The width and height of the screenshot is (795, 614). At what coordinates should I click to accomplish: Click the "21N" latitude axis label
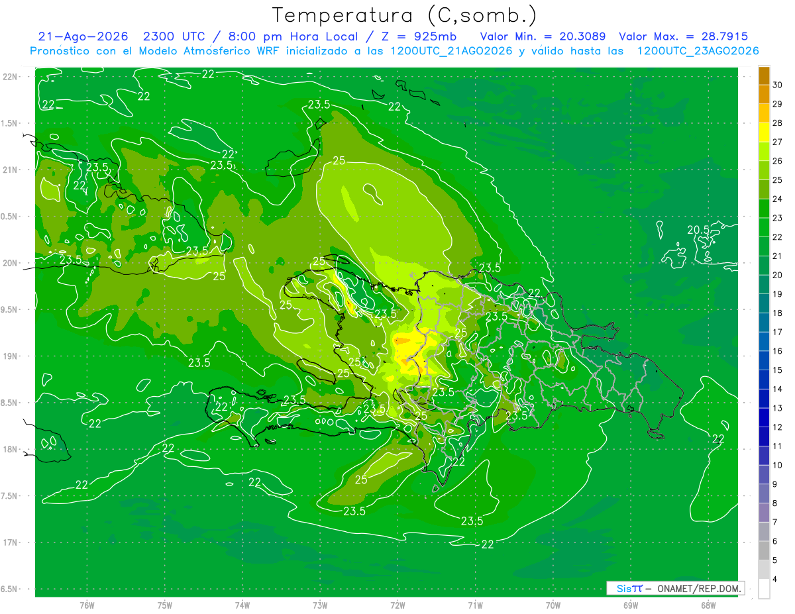[11, 170]
